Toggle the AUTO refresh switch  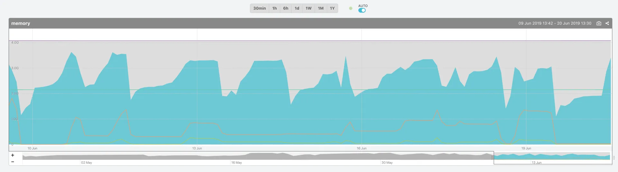click(x=362, y=10)
